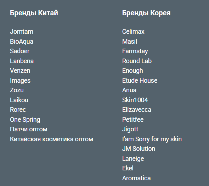Viewport: 209px width, 186px height.
Task: Open the One Spring link
Action: point(25,120)
